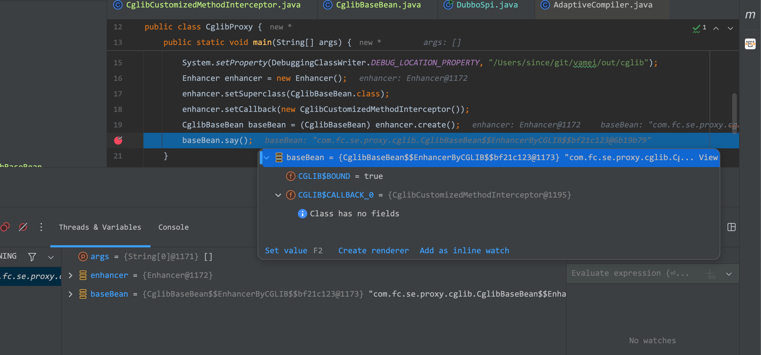Click the editor vertical scrollbar thumb
This screenshot has width=761, height=355.
click(x=734, y=114)
